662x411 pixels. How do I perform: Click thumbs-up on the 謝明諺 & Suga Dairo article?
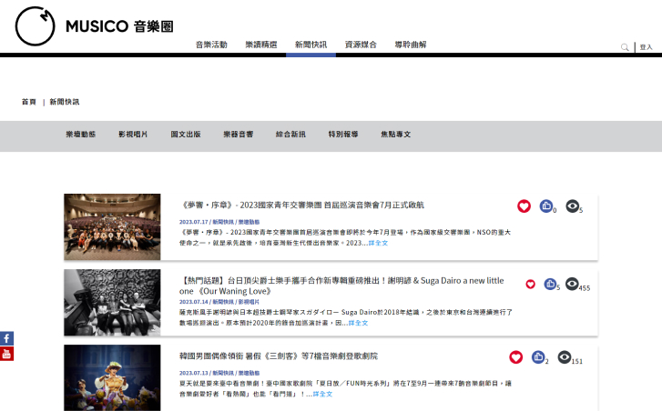click(x=551, y=284)
